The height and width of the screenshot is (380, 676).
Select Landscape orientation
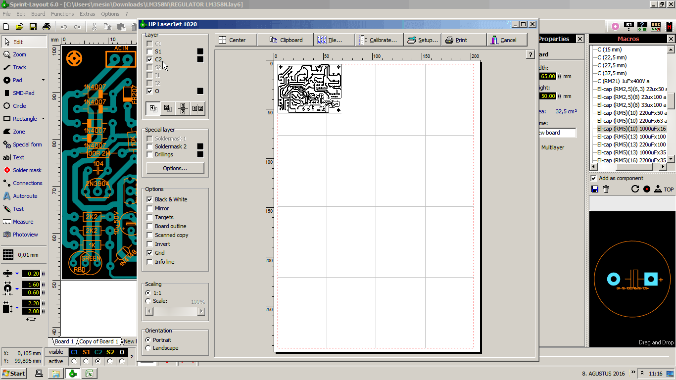pyautogui.click(x=148, y=348)
